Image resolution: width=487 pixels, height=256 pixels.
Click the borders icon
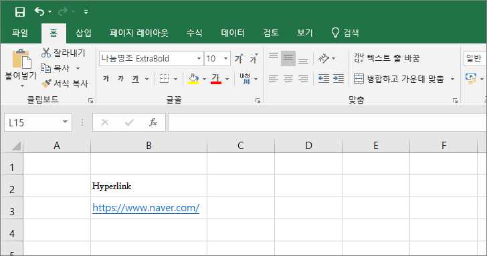(165, 79)
